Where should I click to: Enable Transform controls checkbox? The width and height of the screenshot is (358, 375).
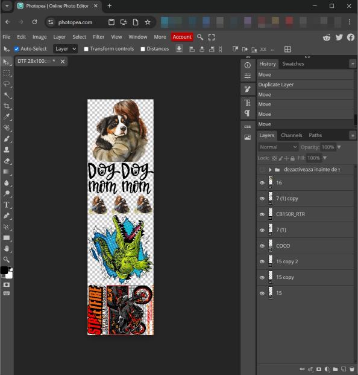coord(86,49)
